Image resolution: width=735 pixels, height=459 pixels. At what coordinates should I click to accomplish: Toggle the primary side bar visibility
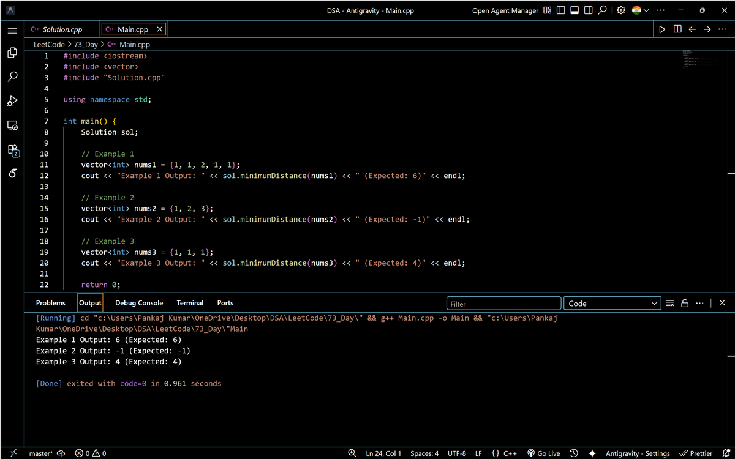click(x=561, y=10)
